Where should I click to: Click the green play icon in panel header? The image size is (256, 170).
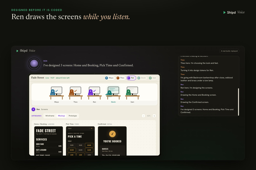point(17,51)
